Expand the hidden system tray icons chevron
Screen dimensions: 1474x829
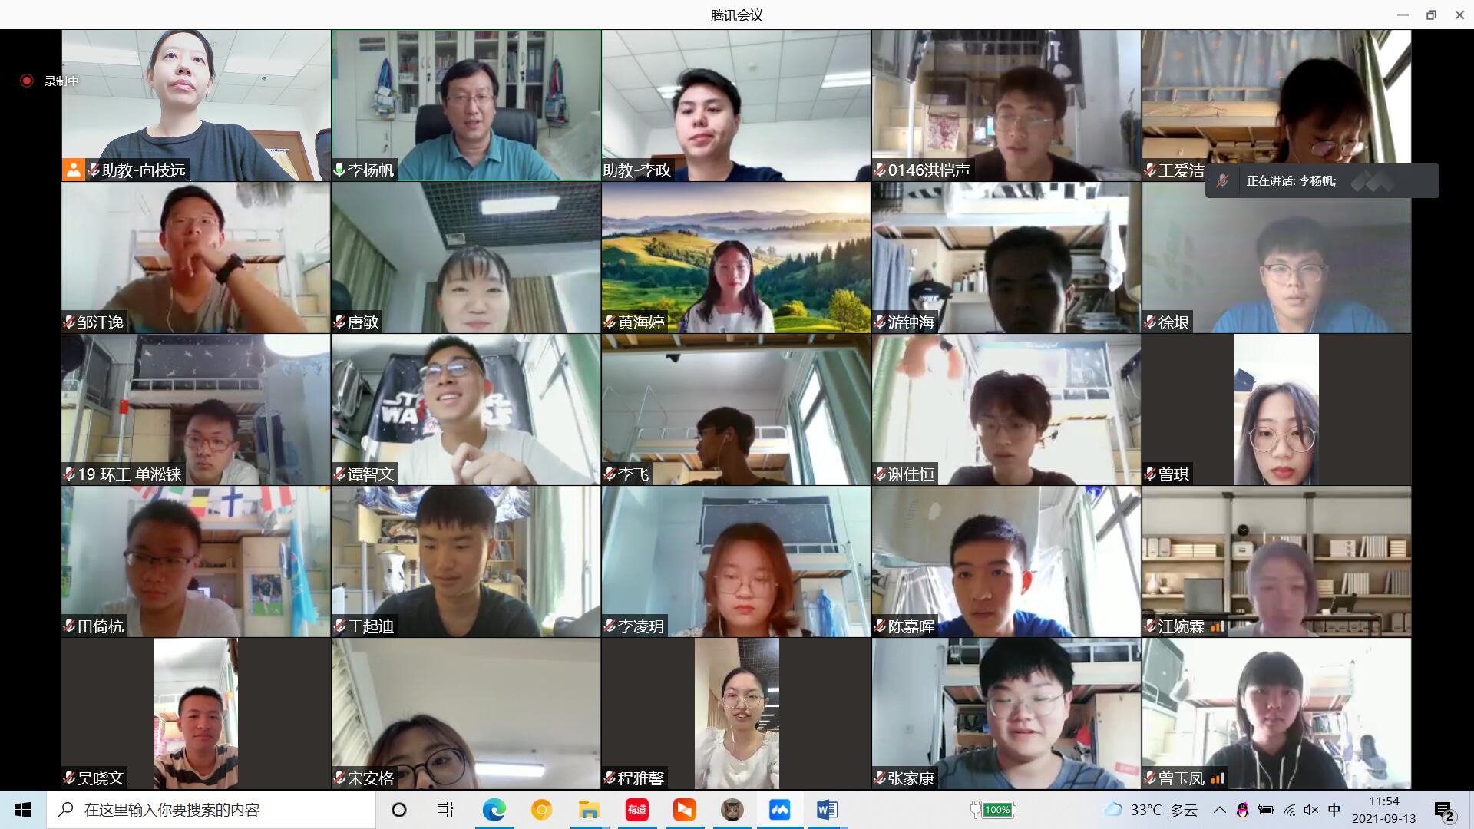coord(1219,810)
